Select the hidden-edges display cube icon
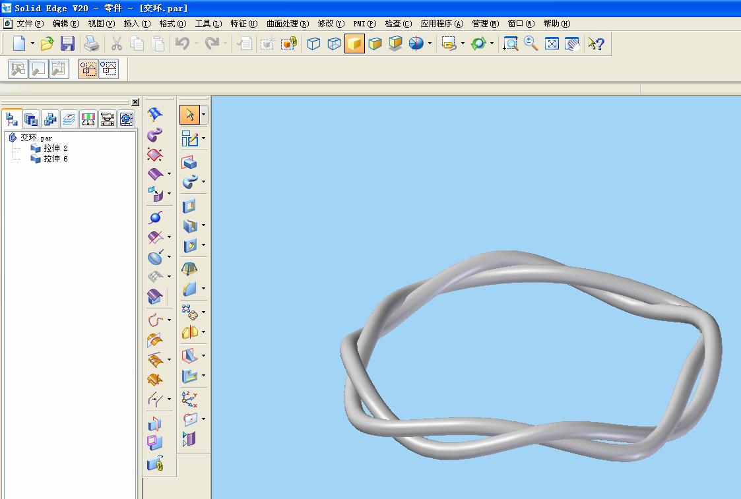Image resolution: width=741 pixels, height=499 pixels. click(x=334, y=44)
